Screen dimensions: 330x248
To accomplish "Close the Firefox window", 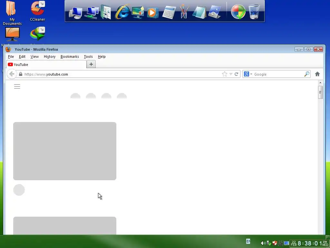I will click(x=318, y=49).
